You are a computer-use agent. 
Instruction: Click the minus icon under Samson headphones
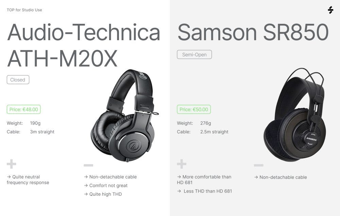[x=258, y=166]
